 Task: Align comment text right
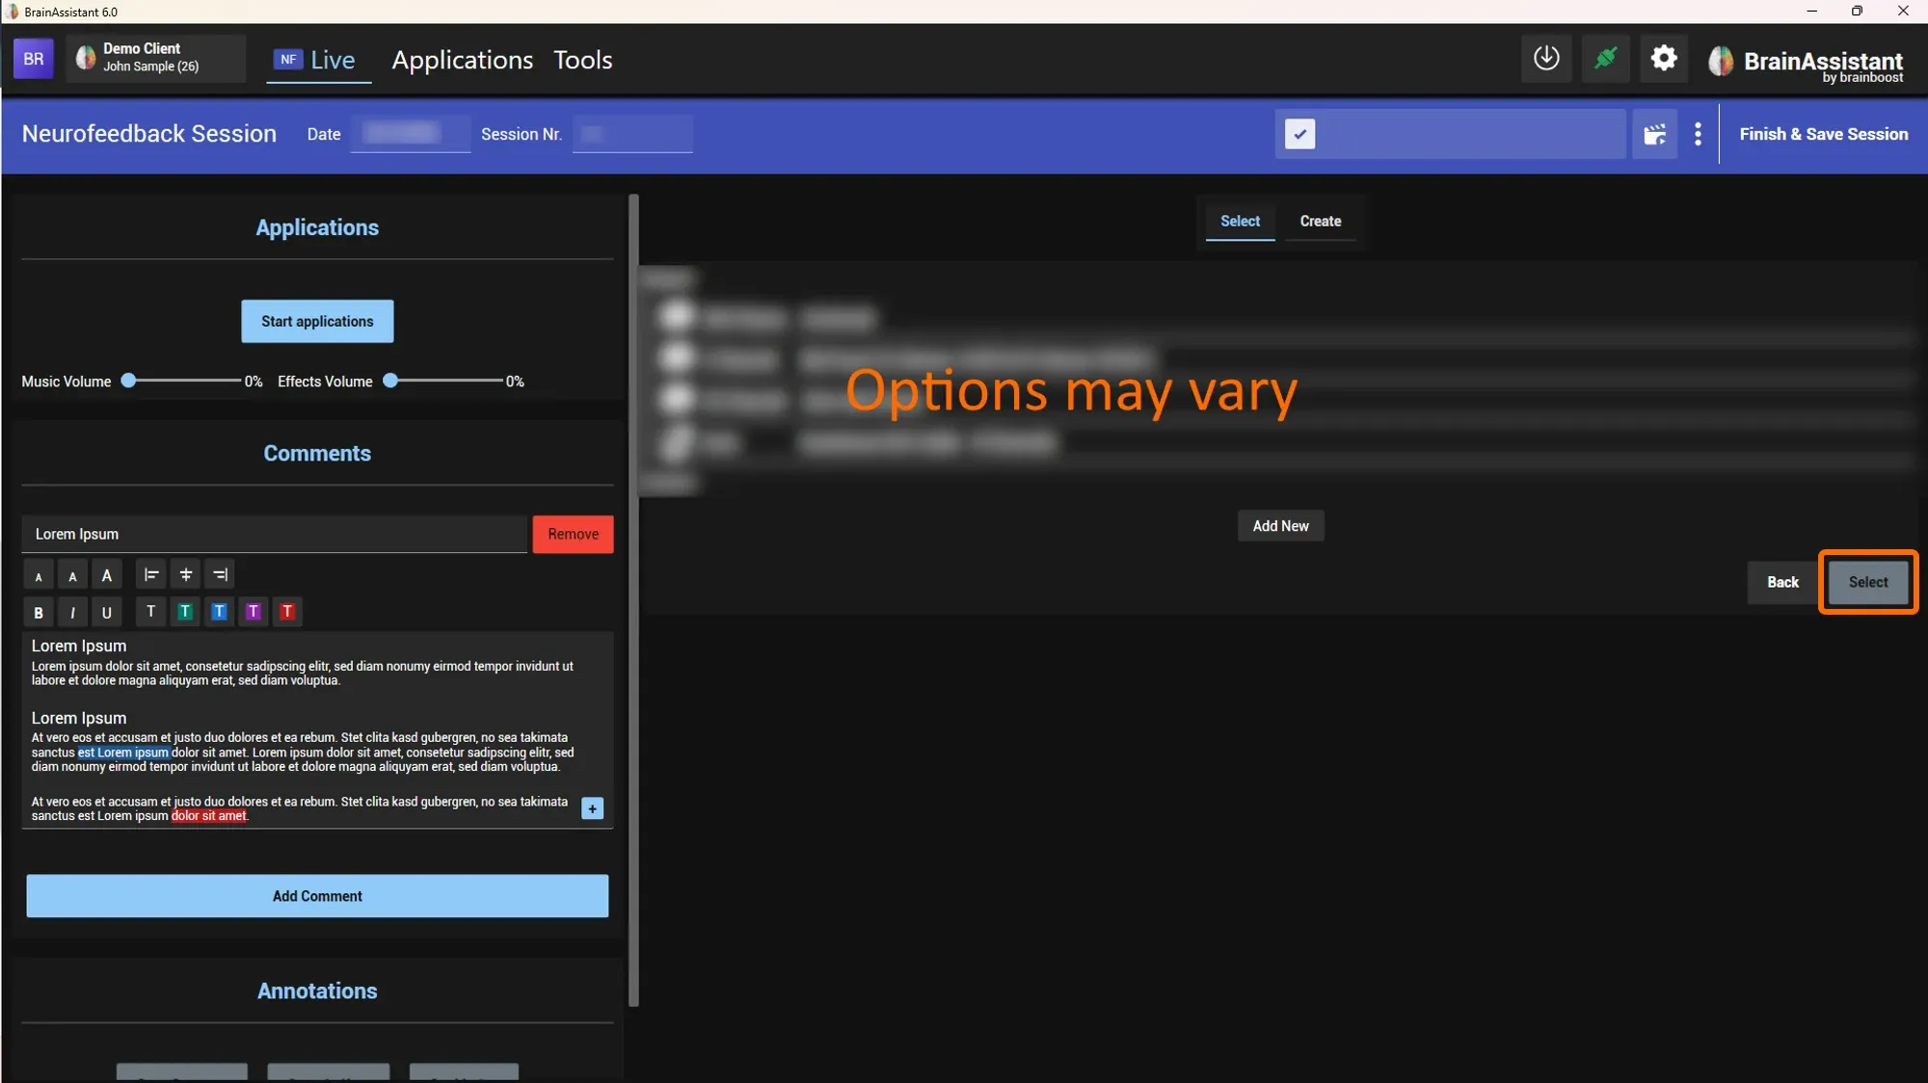click(x=220, y=575)
